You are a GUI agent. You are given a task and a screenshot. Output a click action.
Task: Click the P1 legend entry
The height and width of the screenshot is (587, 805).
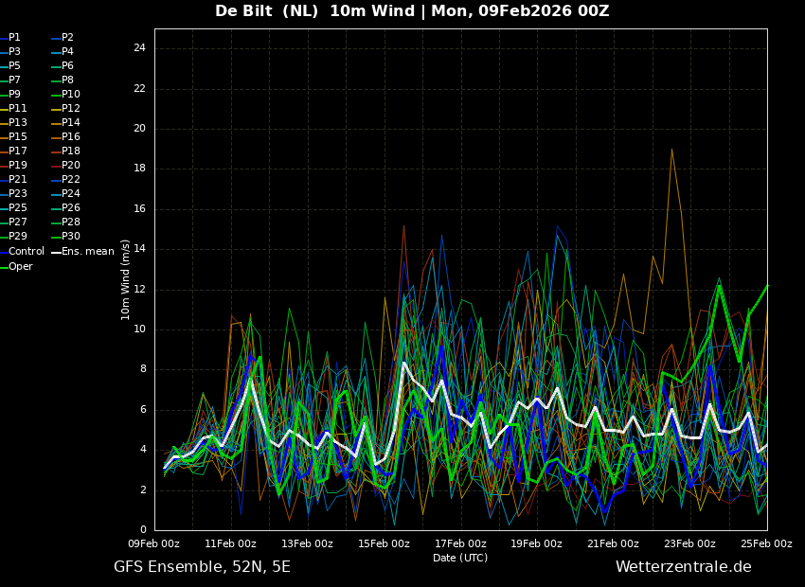[14, 38]
